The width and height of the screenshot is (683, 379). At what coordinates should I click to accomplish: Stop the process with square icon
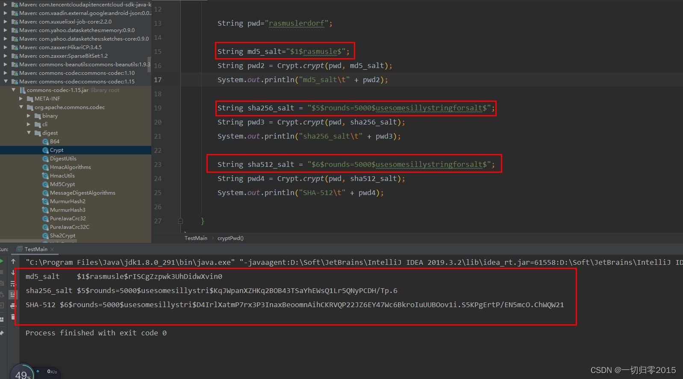coord(2,272)
